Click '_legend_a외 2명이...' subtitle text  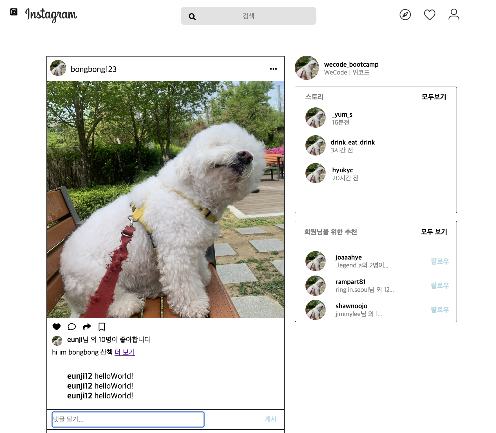(x=362, y=265)
